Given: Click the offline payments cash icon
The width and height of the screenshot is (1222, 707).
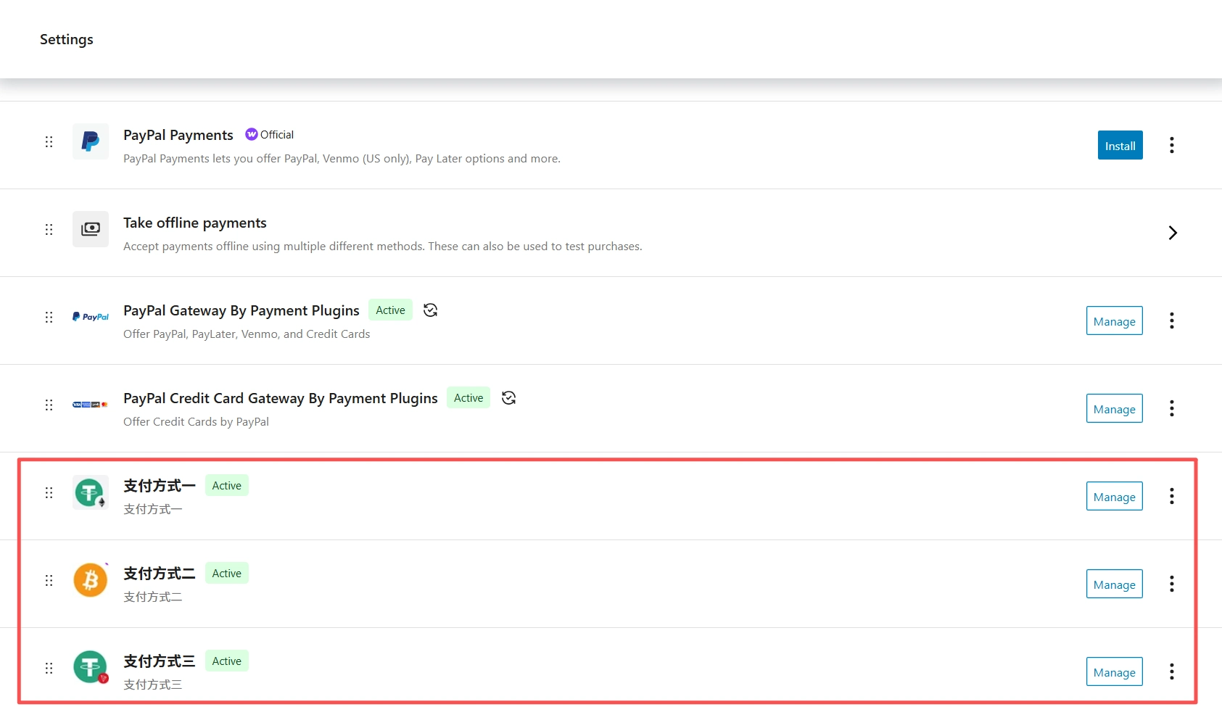Looking at the screenshot, I should (91, 229).
